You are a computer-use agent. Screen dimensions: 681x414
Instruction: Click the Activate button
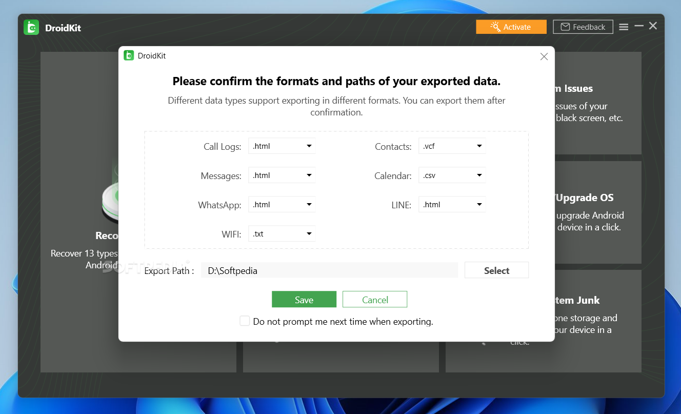tap(511, 27)
